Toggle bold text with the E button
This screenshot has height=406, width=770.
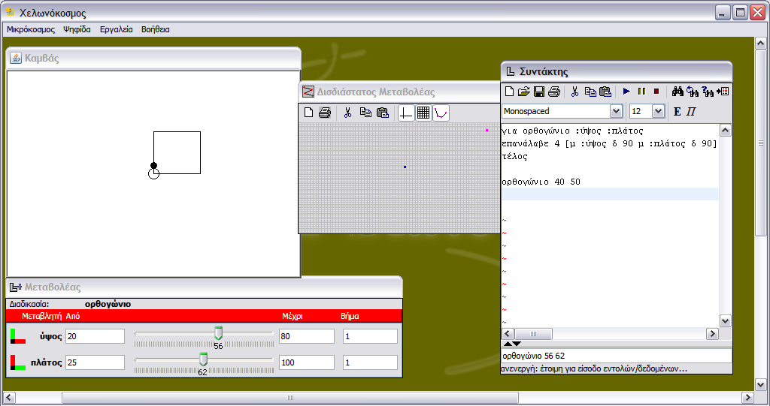coord(678,112)
